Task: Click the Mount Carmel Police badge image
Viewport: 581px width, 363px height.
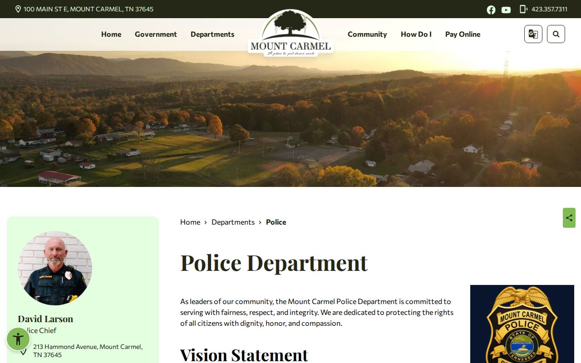Action: click(x=522, y=324)
